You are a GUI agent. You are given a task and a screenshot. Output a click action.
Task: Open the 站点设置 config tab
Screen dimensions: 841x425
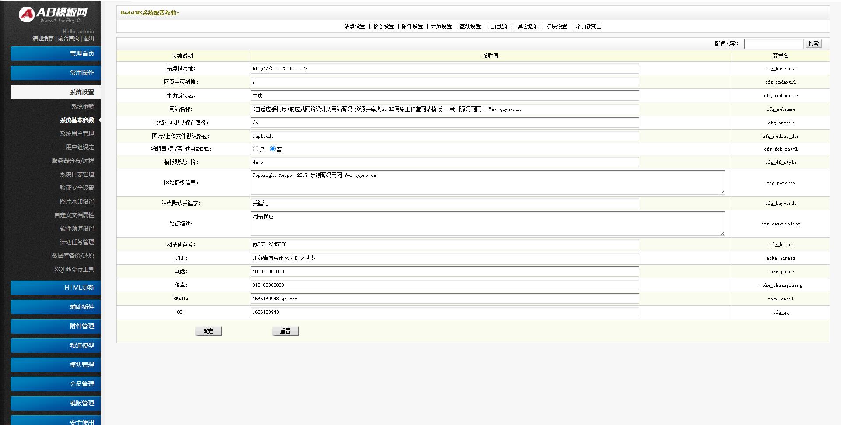354,26
